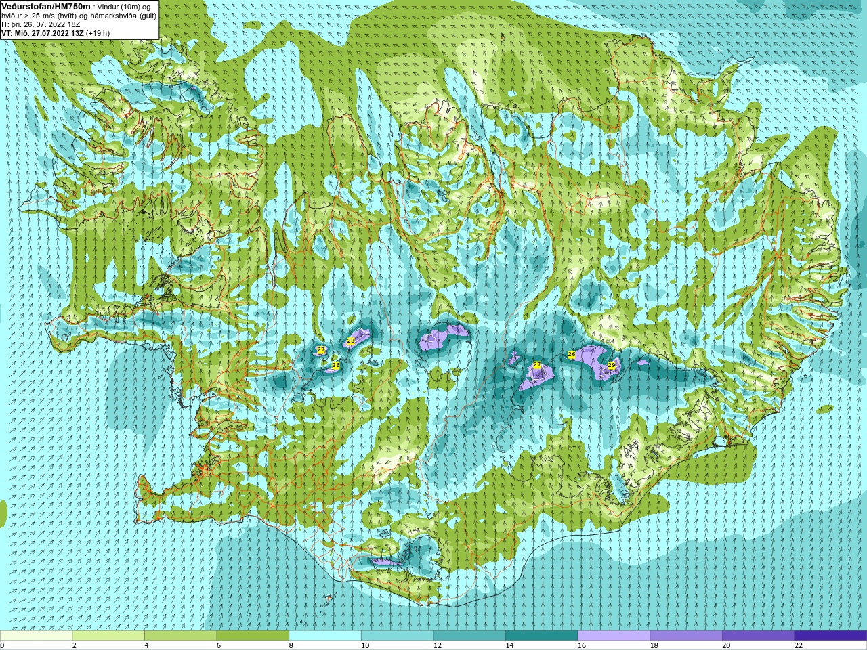Screen dimensions: 867x650
Task: Select the 18–20 m/s purple swatch
Action: coord(686,636)
